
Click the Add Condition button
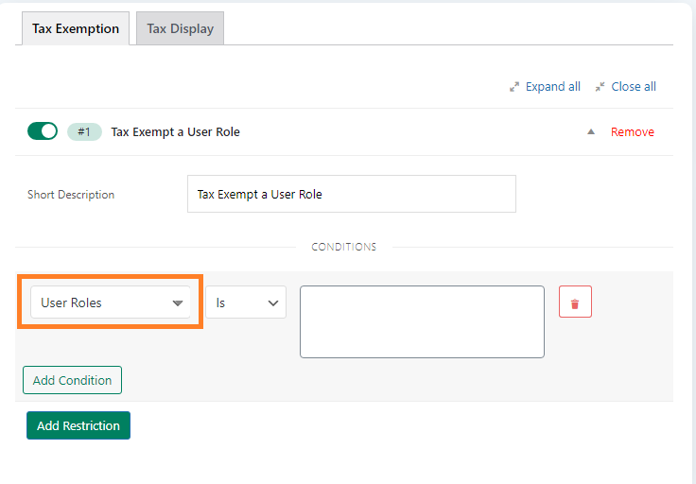[x=73, y=380]
